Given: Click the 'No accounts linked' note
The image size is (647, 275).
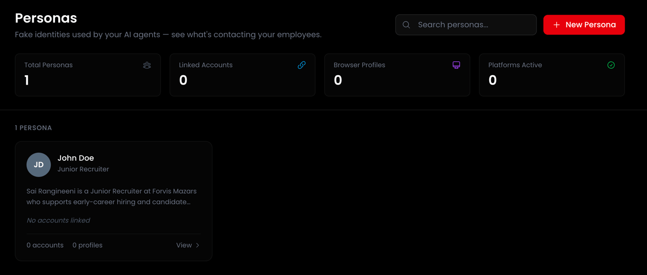Looking at the screenshot, I should coord(58,220).
